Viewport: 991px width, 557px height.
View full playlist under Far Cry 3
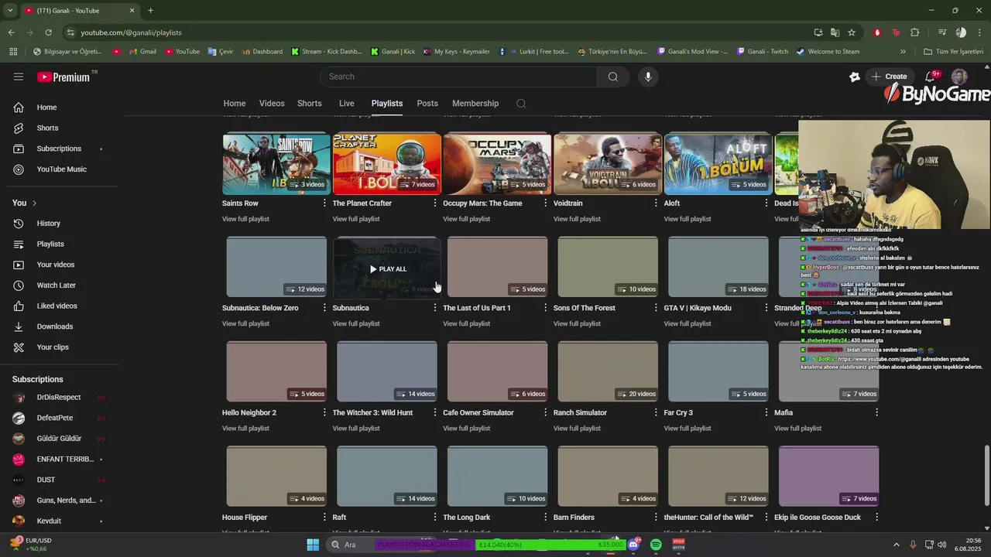[x=688, y=429]
